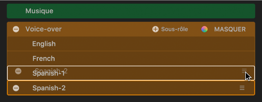
Task: Select the Voice-over role name
Action: pyautogui.click(x=44, y=29)
